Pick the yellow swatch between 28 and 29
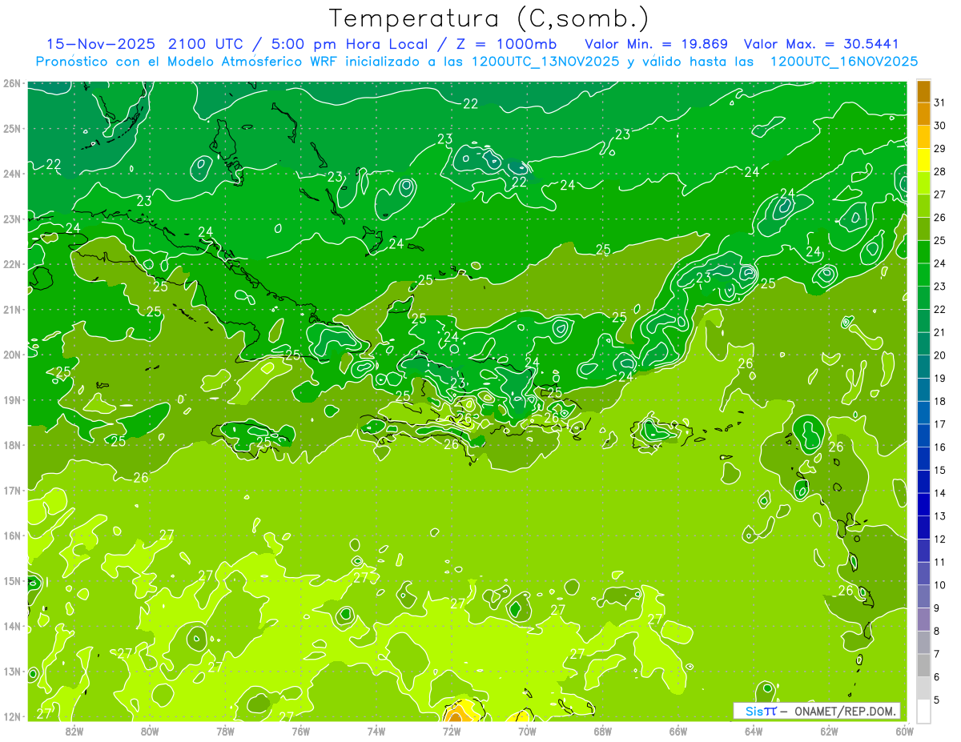This screenshot has height=742, width=961. [923, 160]
